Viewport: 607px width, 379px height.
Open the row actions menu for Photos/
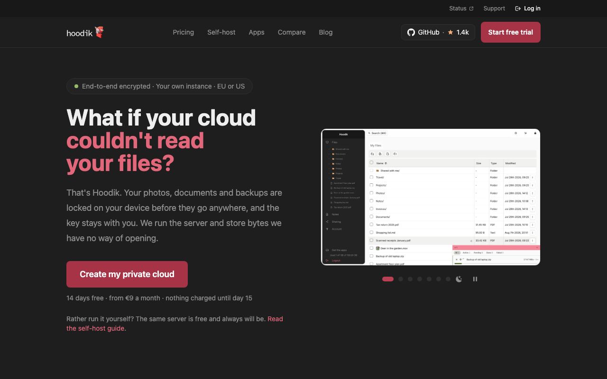coord(533,193)
